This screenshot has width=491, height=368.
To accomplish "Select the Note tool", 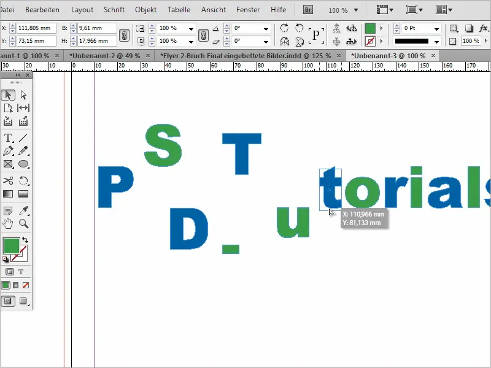I will click(8, 210).
